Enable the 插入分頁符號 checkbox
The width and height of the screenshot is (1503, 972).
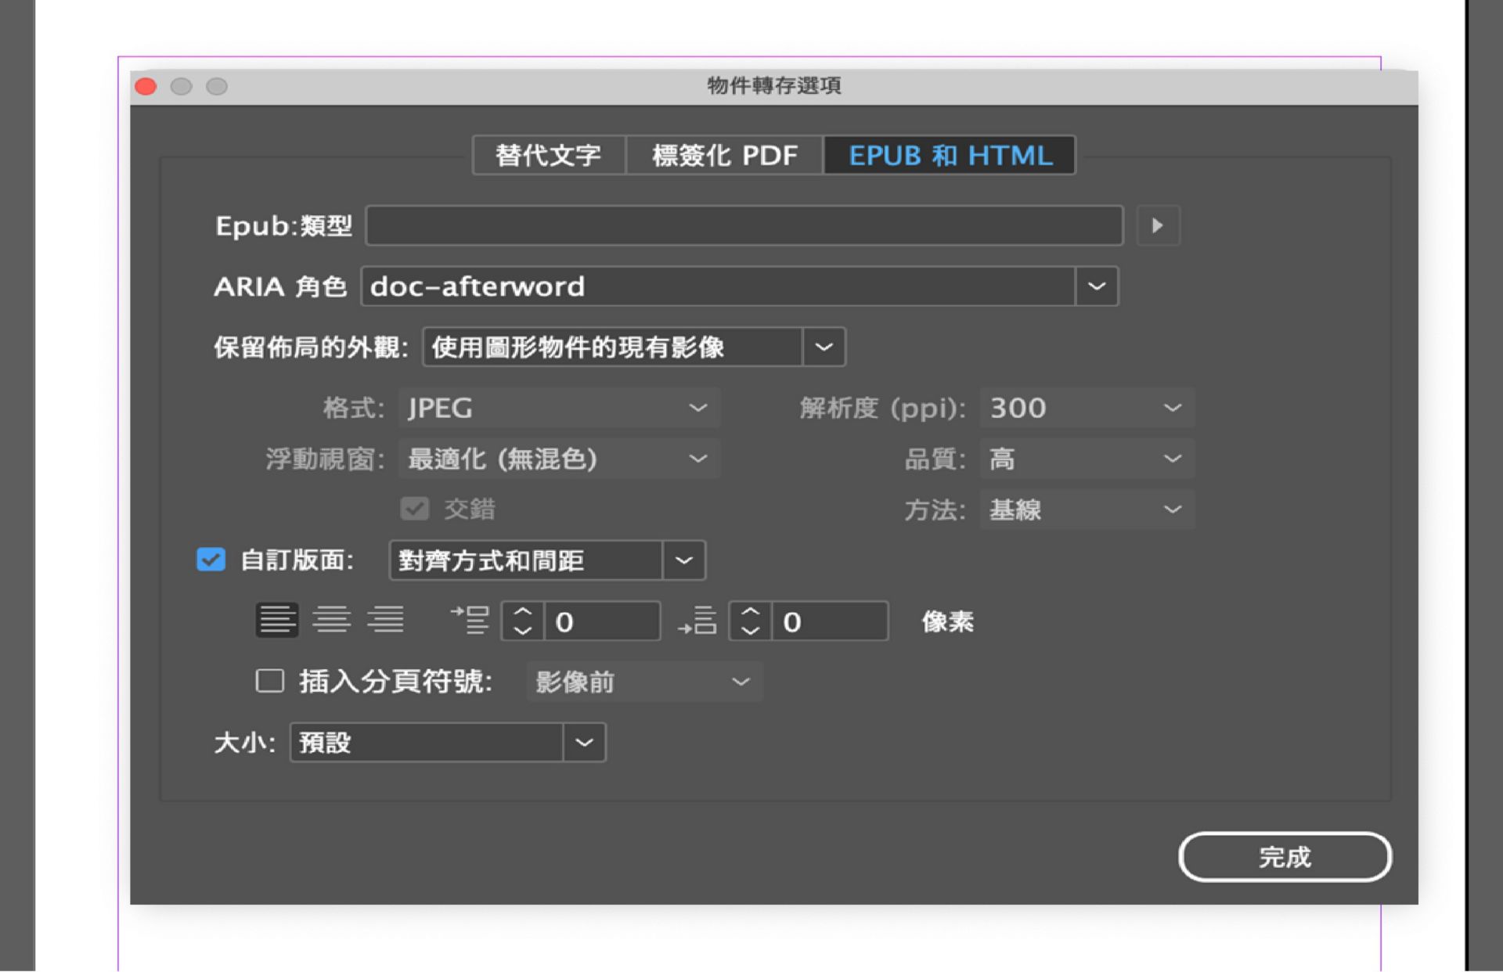click(269, 682)
